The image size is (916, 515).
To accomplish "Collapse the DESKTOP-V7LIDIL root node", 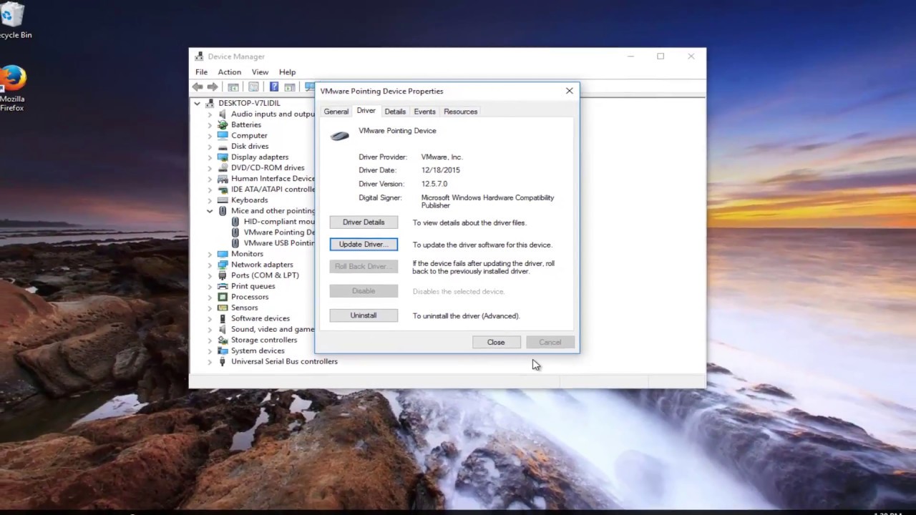I will [x=197, y=103].
